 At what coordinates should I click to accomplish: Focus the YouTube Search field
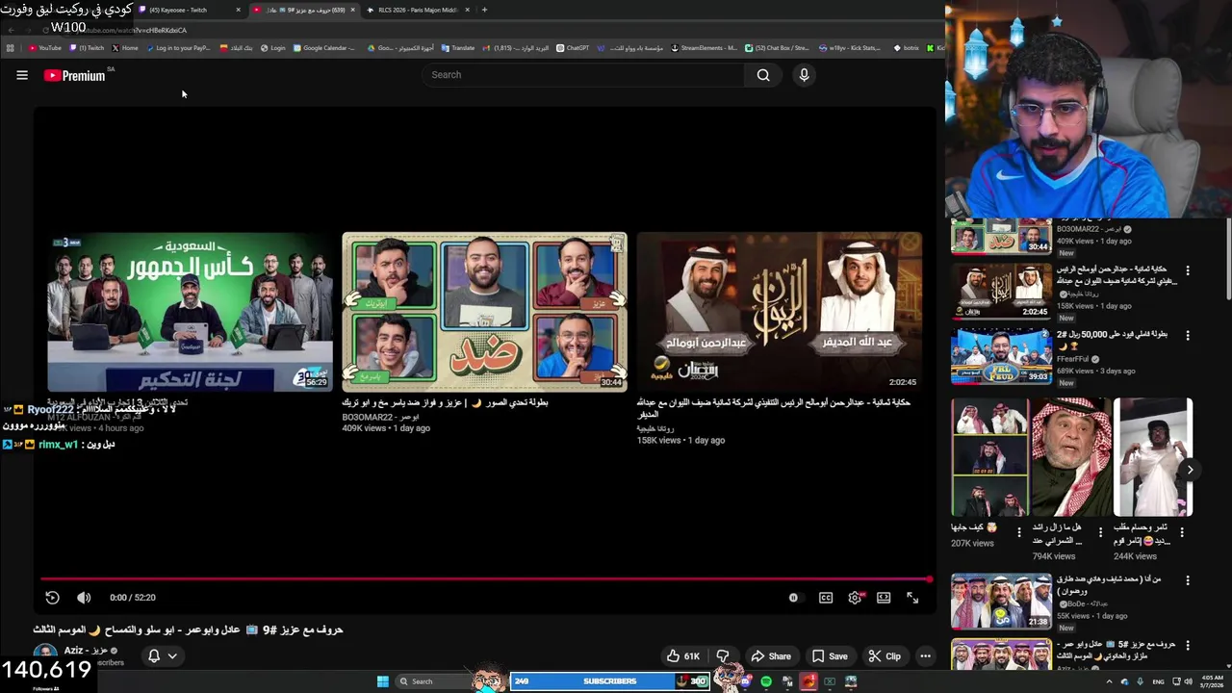point(582,75)
